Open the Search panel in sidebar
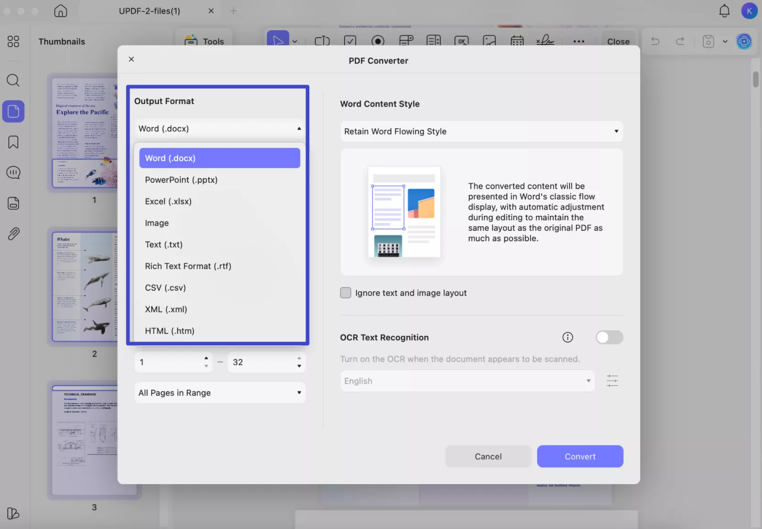 tap(13, 81)
